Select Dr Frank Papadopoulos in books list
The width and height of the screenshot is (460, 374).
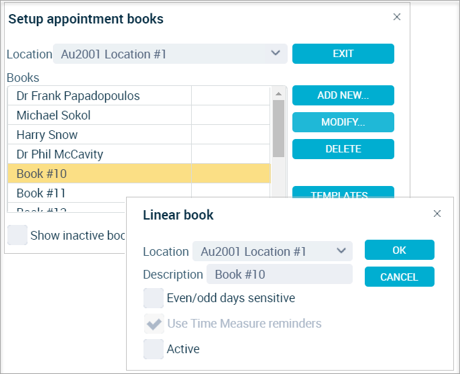tap(139, 96)
